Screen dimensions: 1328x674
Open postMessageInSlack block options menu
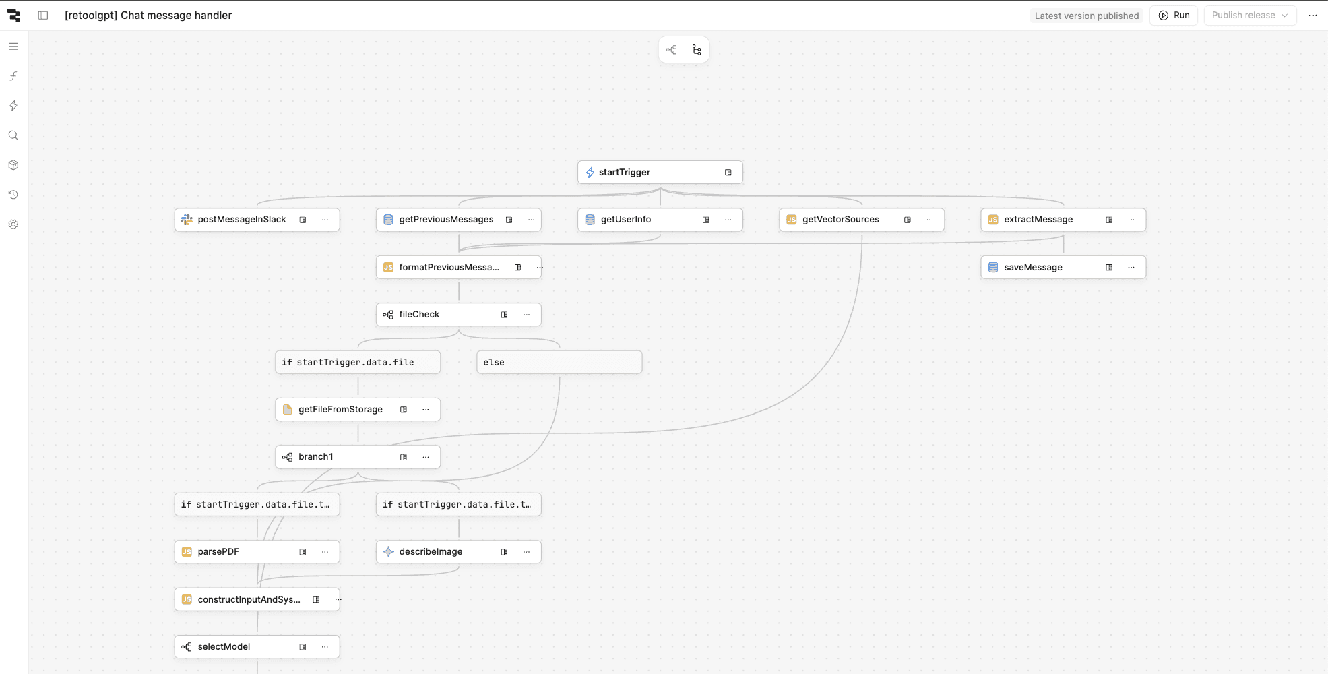pyautogui.click(x=325, y=220)
